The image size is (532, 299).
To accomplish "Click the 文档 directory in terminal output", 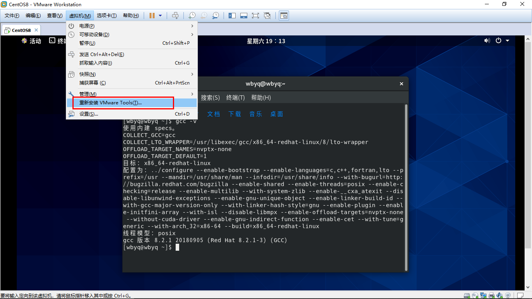I will [213, 114].
